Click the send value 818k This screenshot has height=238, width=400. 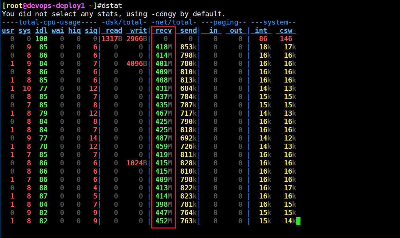tap(189, 130)
